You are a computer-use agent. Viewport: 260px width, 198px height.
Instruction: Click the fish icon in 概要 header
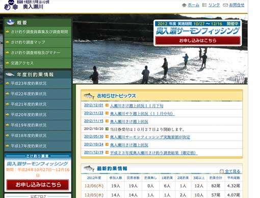11,22
